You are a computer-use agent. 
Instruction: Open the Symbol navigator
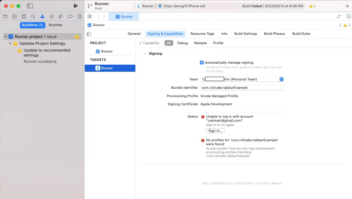pyautogui.click(x=24, y=17)
